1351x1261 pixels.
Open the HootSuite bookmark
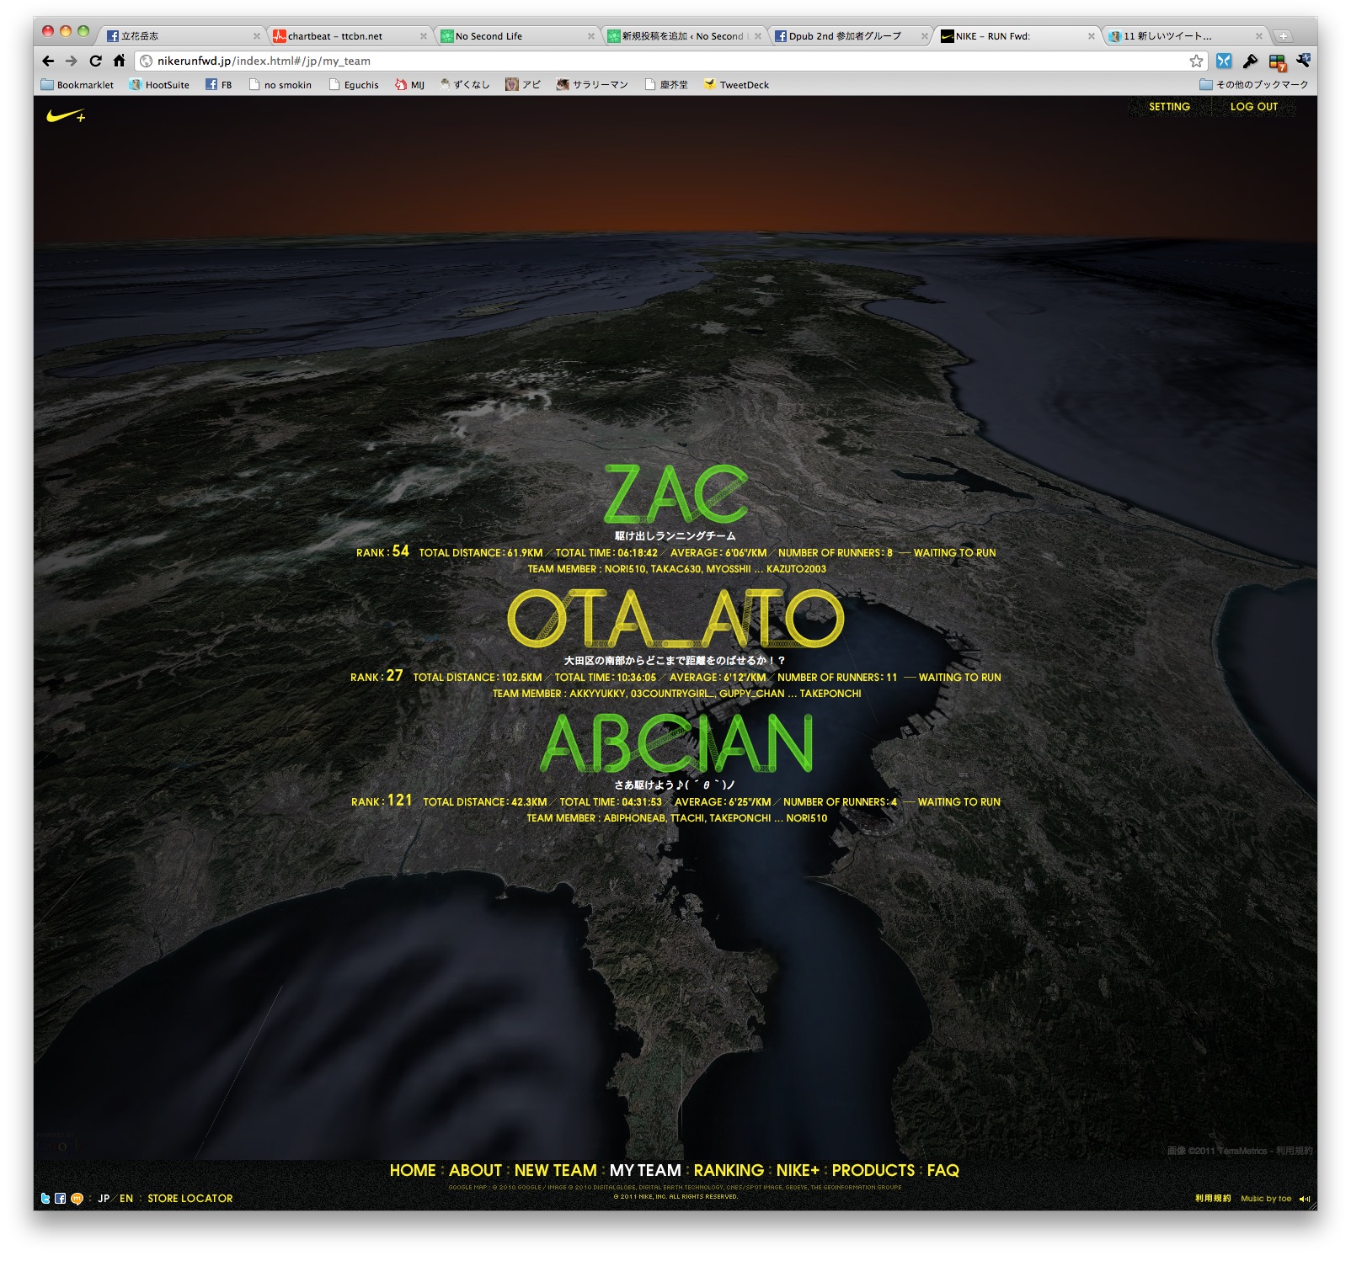click(x=159, y=85)
